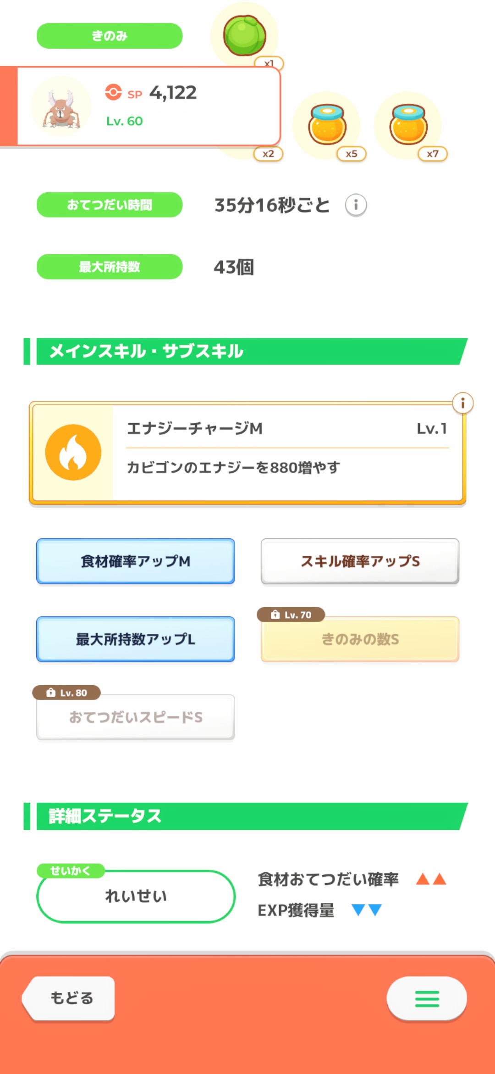
Task: Select the スキル確率アップS sub skill
Action: (x=360, y=561)
